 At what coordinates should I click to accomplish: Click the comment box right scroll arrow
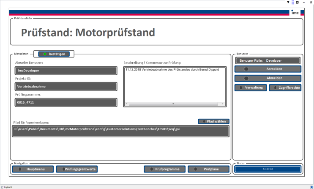pos(223,104)
